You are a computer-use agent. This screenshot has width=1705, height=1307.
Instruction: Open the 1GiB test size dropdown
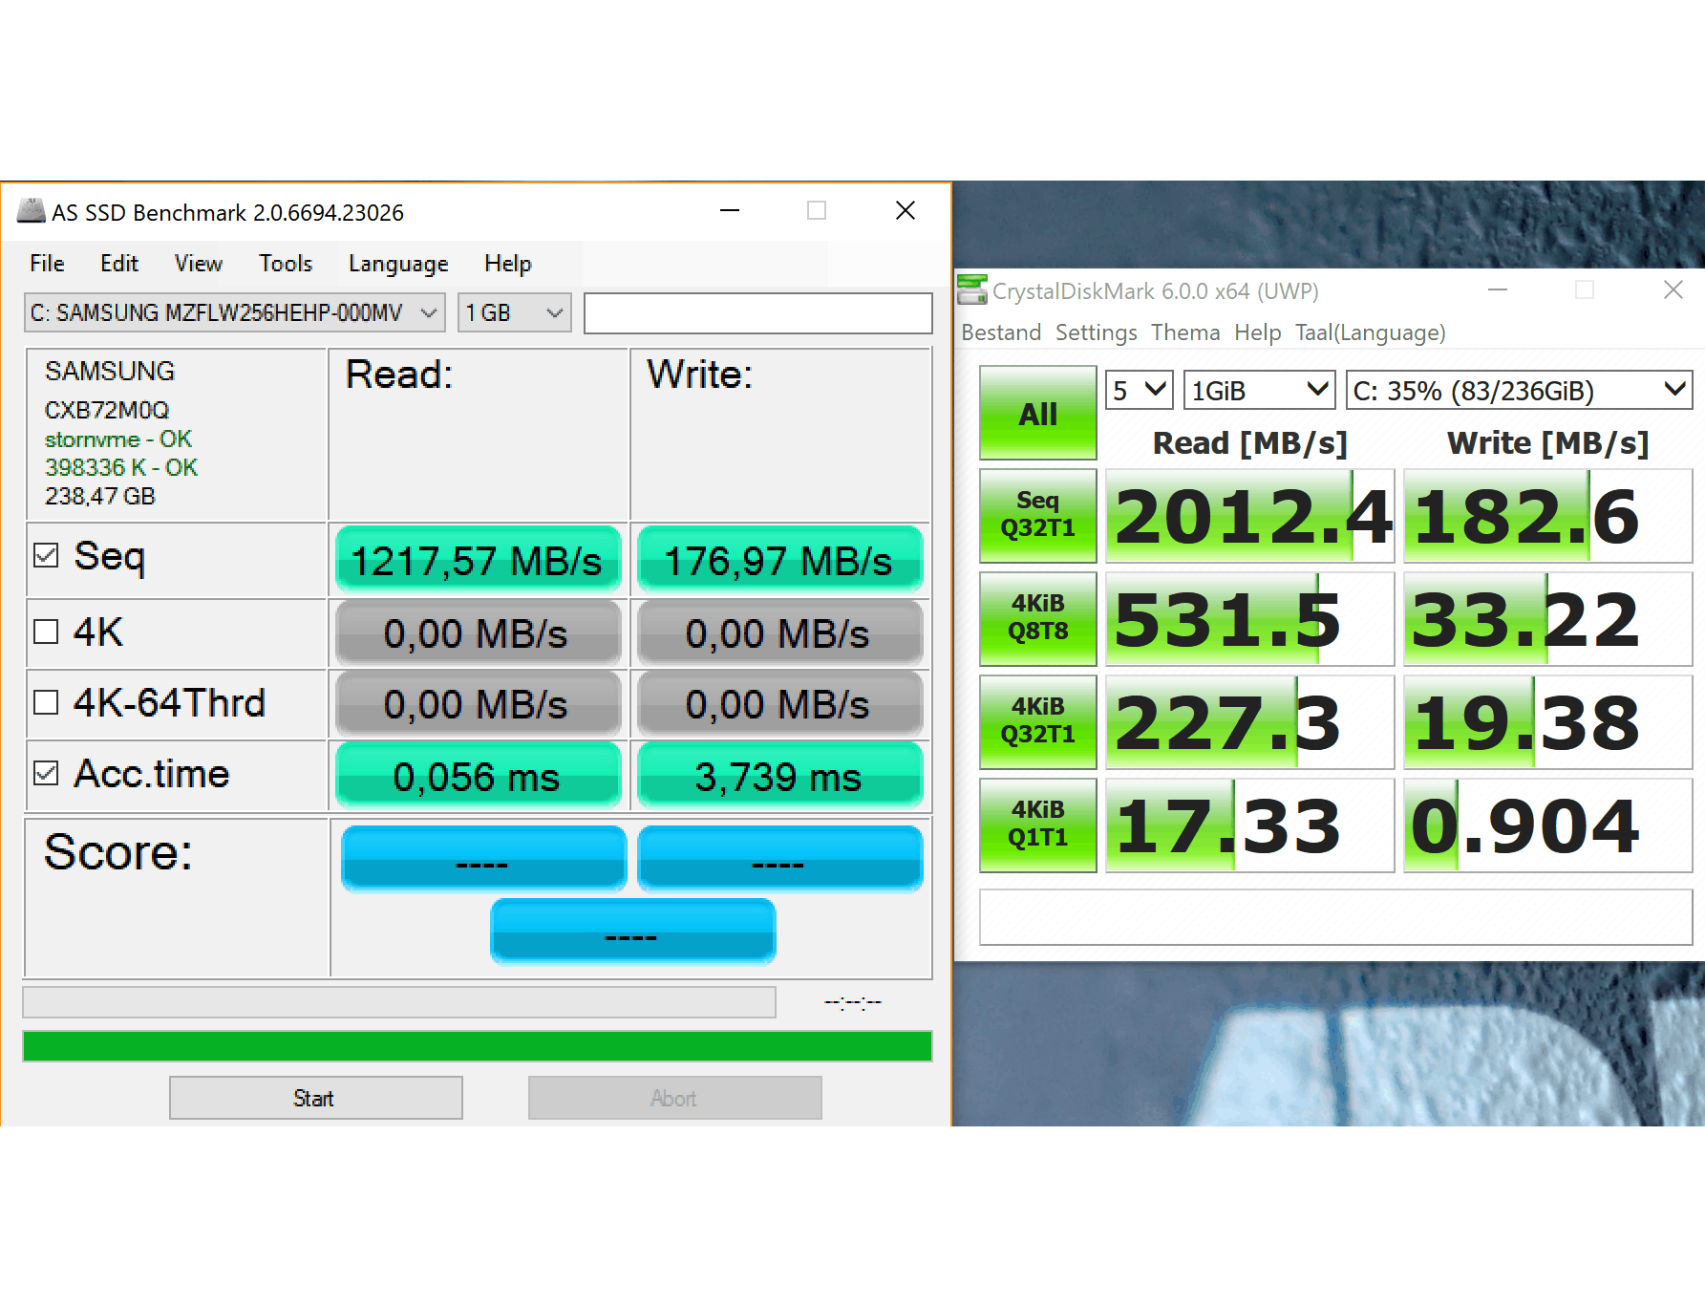point(1260,391)
